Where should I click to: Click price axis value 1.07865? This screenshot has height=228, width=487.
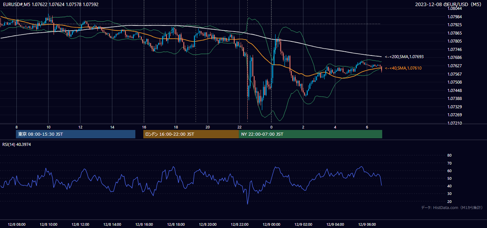click(454, 33)
